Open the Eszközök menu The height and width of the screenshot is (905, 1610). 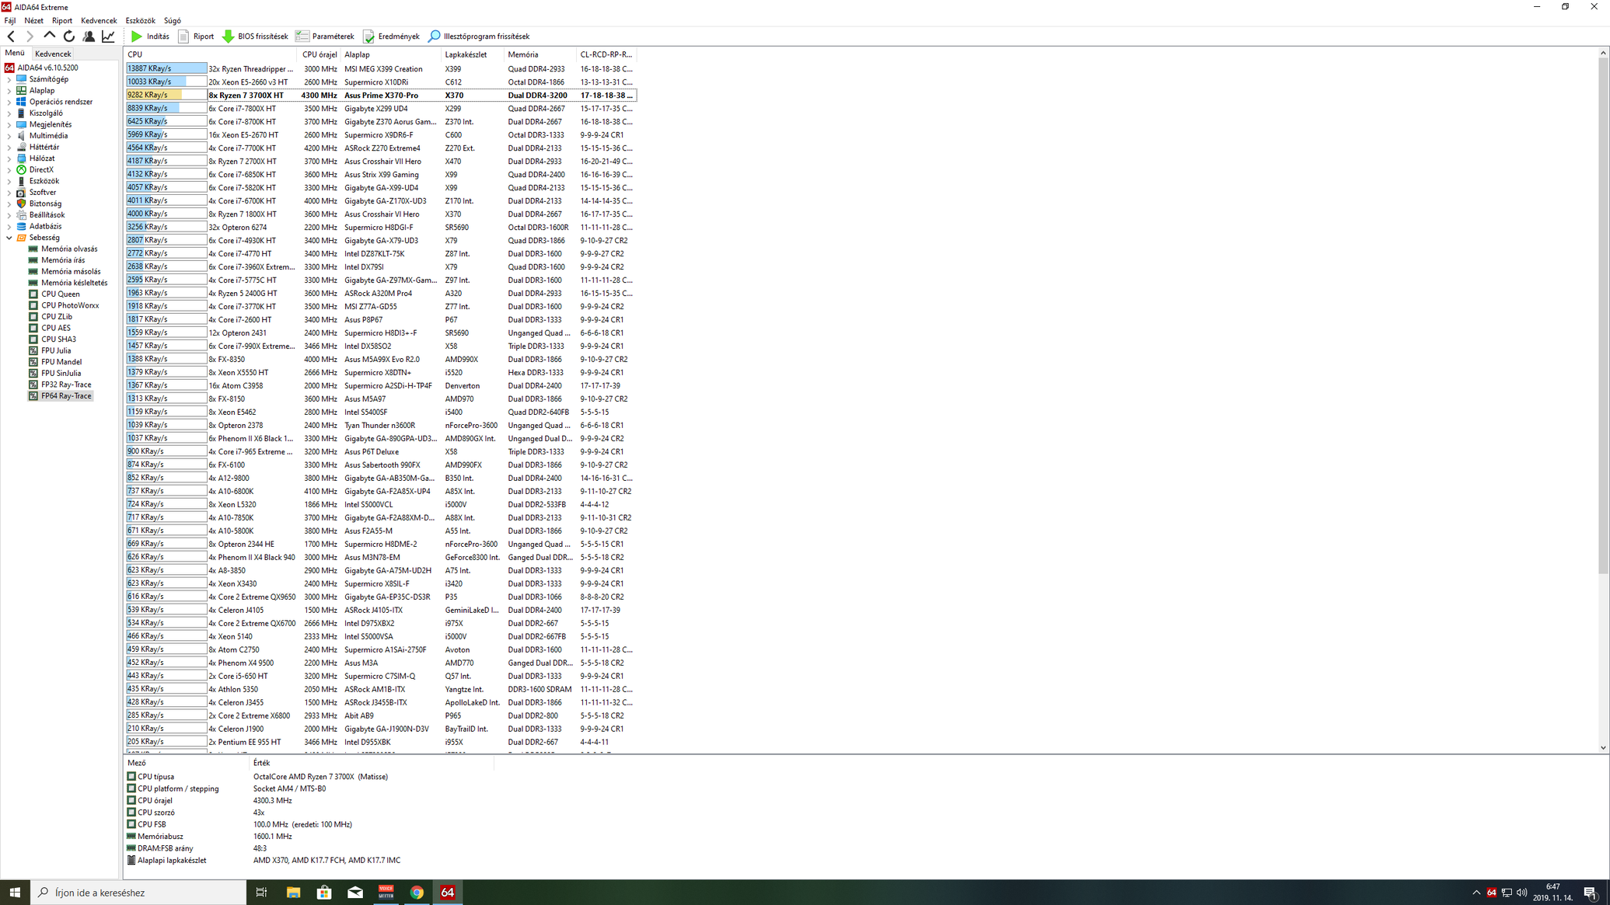pyautogui.click(x=140, y=21)
